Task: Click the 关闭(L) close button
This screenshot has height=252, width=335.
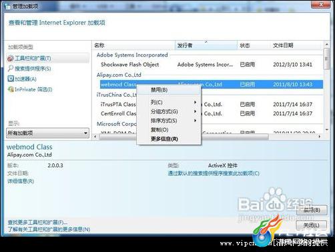Action: [x=312, y=225]
